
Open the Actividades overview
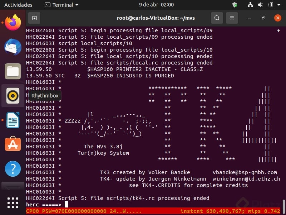click(x=18, y=5)
